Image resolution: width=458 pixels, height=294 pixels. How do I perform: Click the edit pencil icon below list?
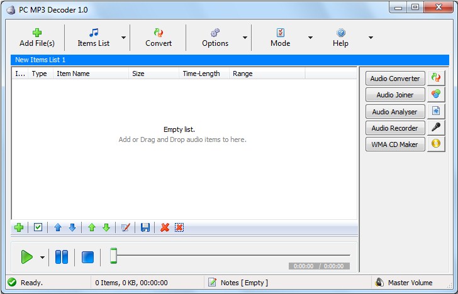point(126,227)
